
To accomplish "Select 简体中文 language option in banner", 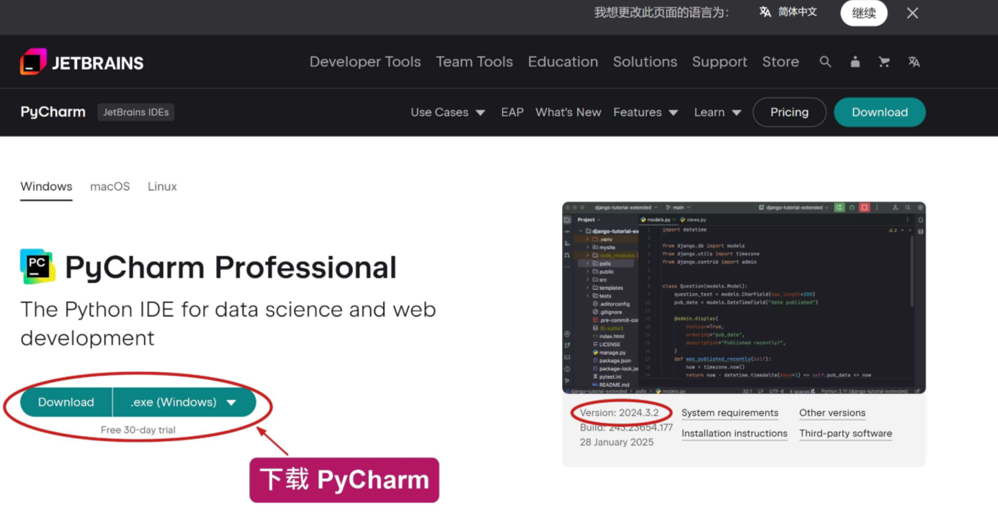I will click(x=788, y=12).
